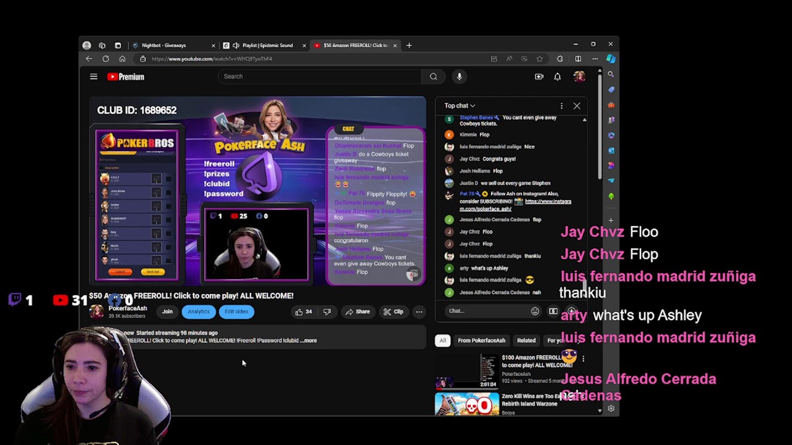Open the PokerfaceAsh channel avatar
This screenshot has height=445, width=792.
[x=97, y=311]
